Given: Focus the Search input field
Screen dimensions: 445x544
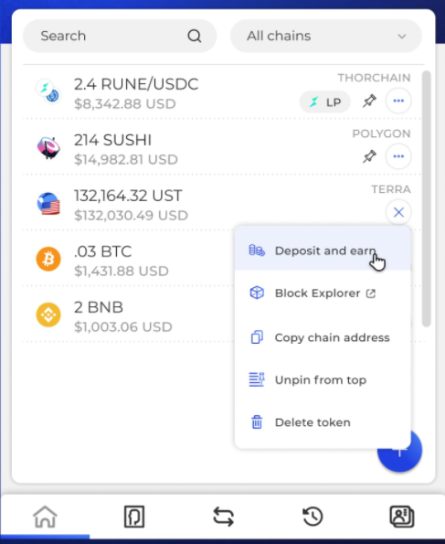Looking at the screenshot, I should pos(120,36).
